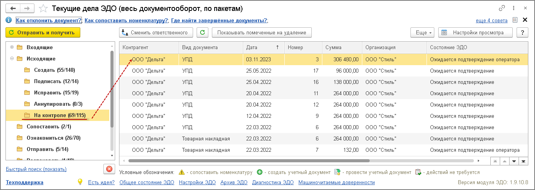Copy link using the chain icon
This screenshot has width=535, height=190.
(502, 8)
